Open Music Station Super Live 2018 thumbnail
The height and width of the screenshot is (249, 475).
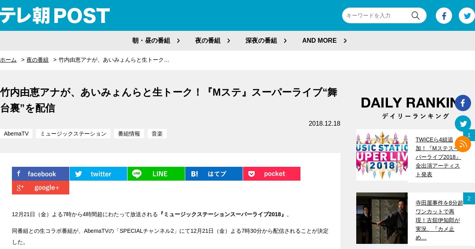(x=382, y=155)
